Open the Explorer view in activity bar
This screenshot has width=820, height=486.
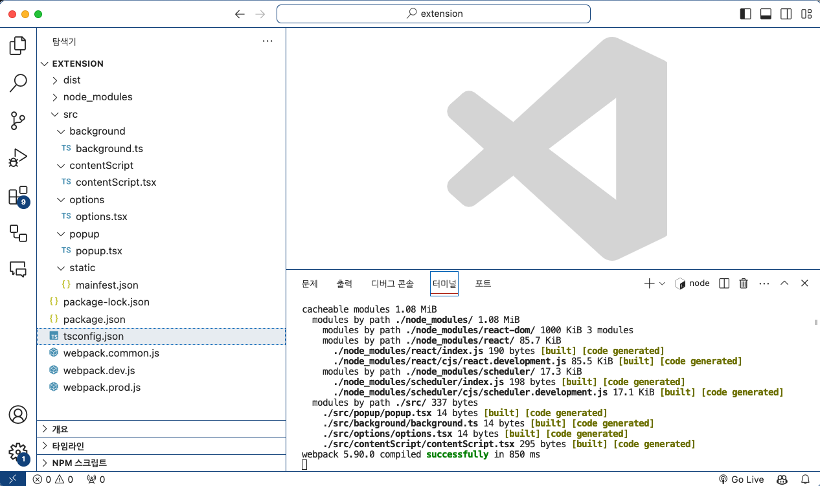[x=18, y=46]
